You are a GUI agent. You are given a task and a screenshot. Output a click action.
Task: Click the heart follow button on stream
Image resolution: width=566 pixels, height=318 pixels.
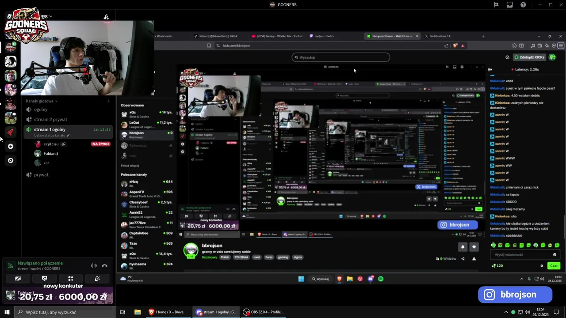[x=474, y=247]
